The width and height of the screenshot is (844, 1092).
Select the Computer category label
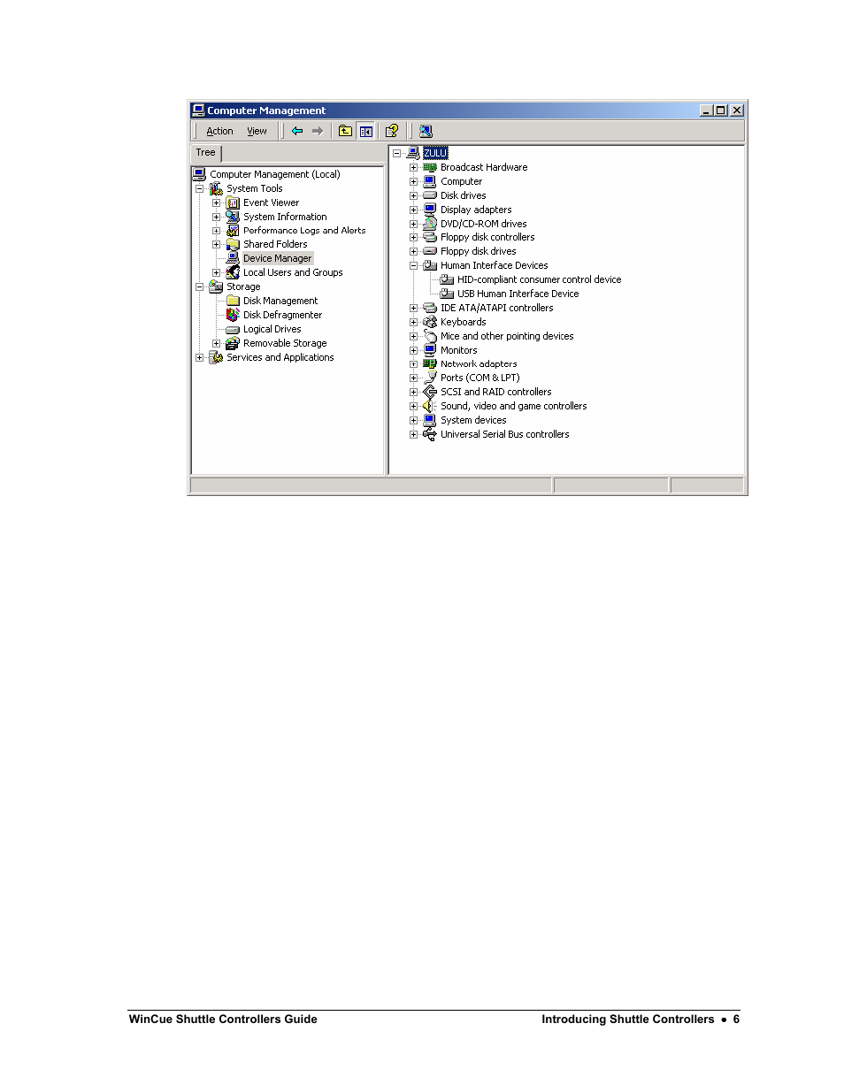[x=461, y=181]
